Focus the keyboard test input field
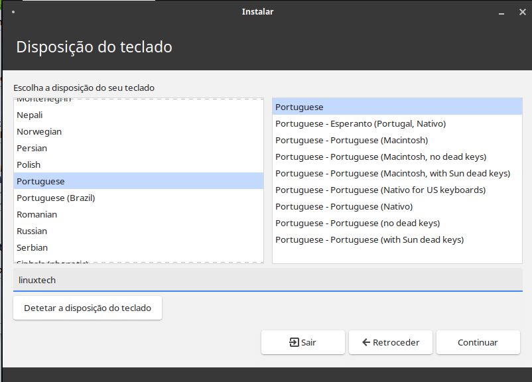The image size is (532, 382). (x=267, y=280)
